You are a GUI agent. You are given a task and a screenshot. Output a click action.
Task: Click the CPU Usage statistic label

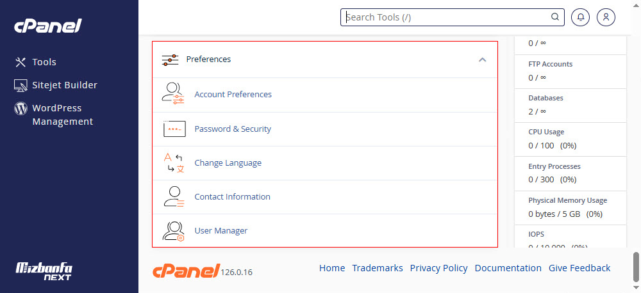[546, 132]
